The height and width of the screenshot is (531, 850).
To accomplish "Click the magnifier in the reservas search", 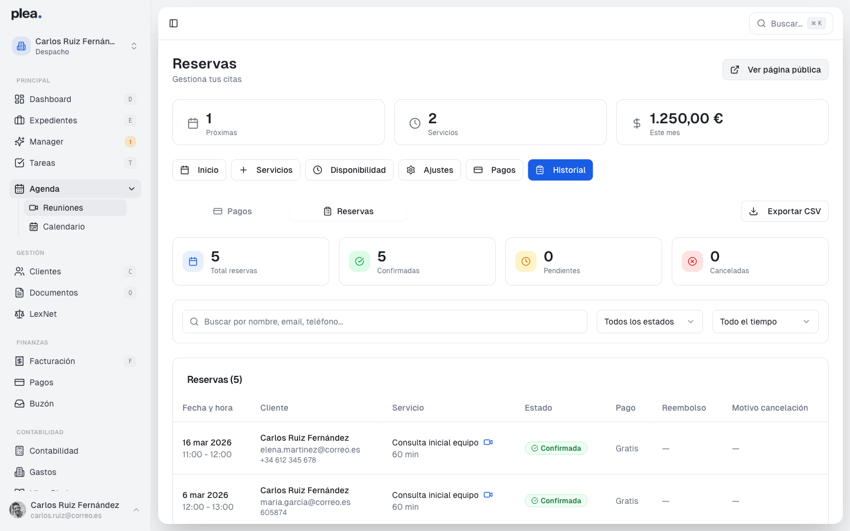I will [x=194, y=322].
